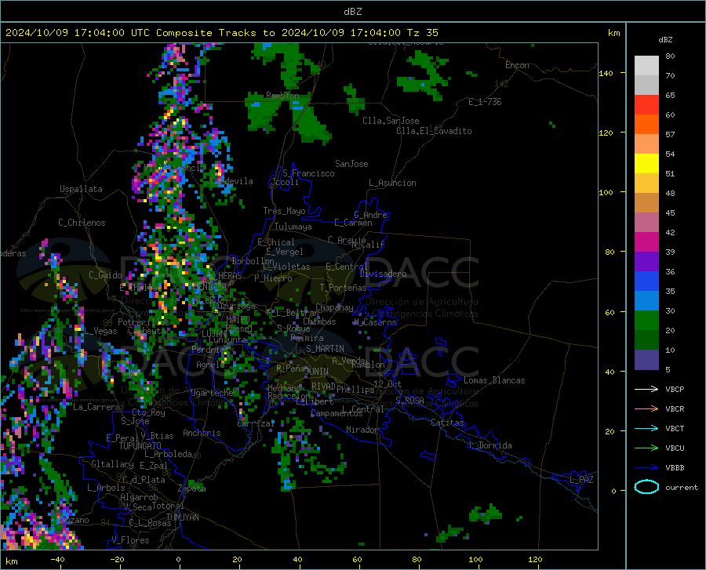Click the Tulumaya map label

point(293,227)
